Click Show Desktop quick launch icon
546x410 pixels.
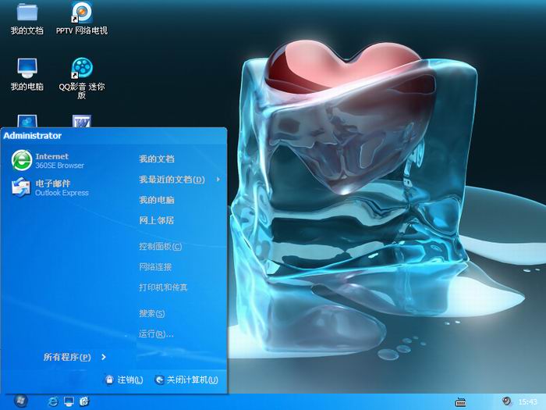(69, 401)
